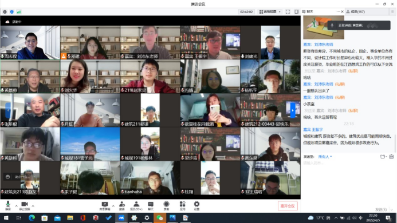Viewport: 397px width, 223px height.
Task: Click the send file icon in chat
Action: (383, 157)
